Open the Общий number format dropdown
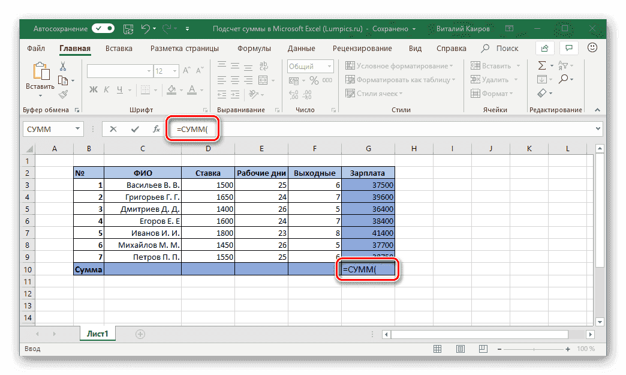Image resolution: width=626 pixels, height=375 pixels. pyautogui.click(x=309, y=66)
